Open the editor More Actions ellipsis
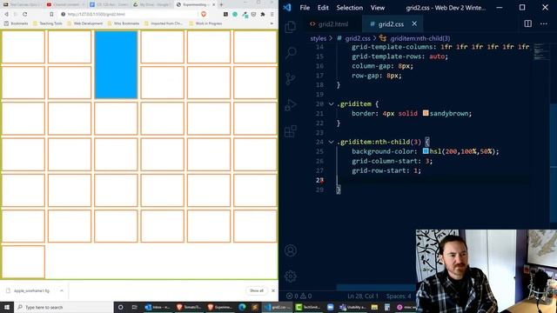The image size is (557, 313). (x=544, y=23)
